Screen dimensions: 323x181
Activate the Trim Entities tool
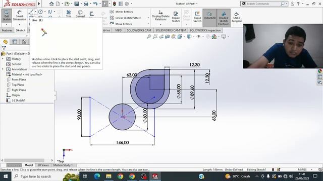[69, 14]
